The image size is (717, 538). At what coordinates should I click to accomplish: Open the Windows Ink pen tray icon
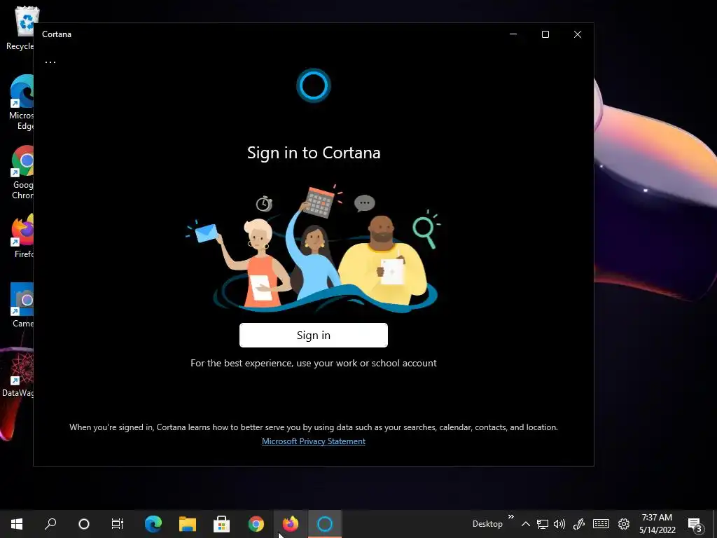[579, 524]
